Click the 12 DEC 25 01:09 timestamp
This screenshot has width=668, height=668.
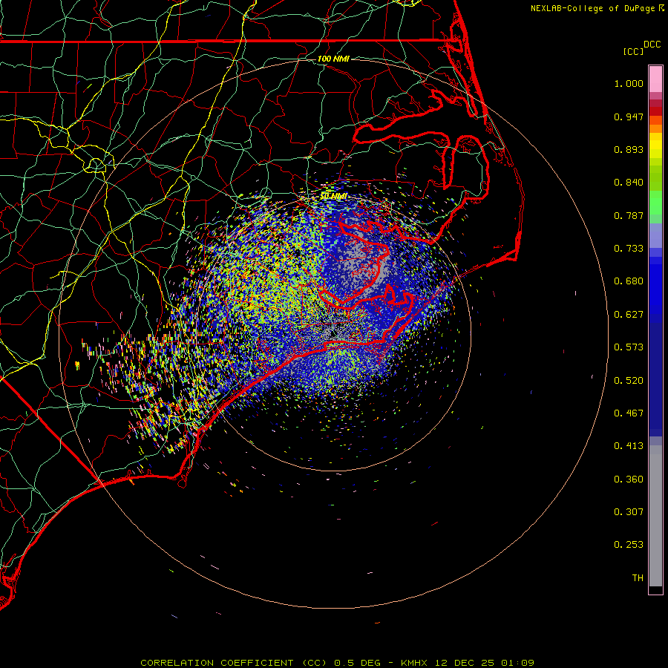point(485,663)
